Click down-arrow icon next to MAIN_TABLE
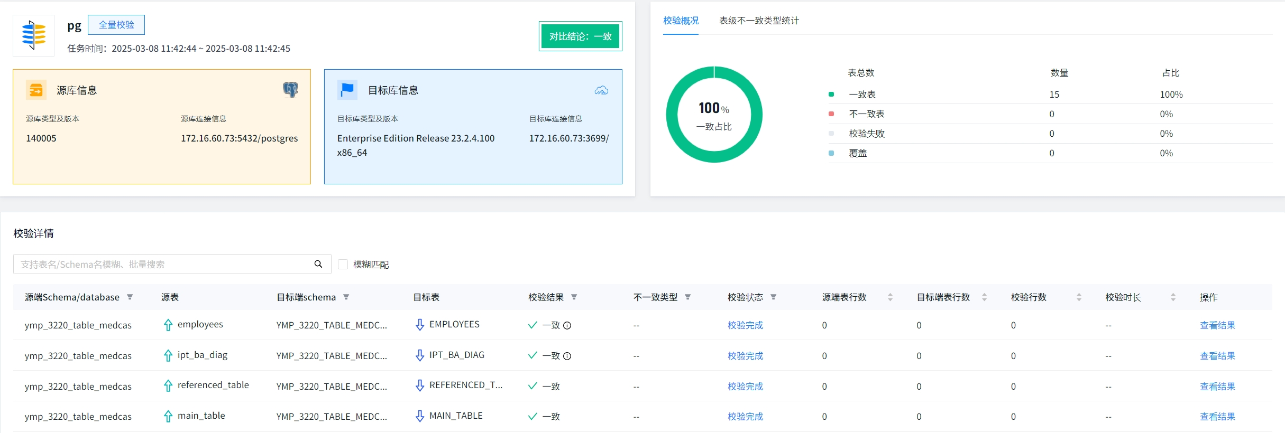Screen dimensions: 1285x433 point(420,417)
